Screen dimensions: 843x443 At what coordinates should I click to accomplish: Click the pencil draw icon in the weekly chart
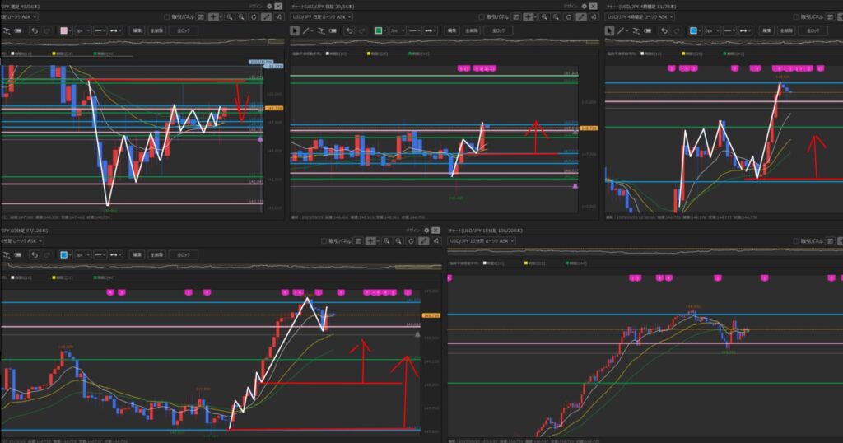coord(266,16)
